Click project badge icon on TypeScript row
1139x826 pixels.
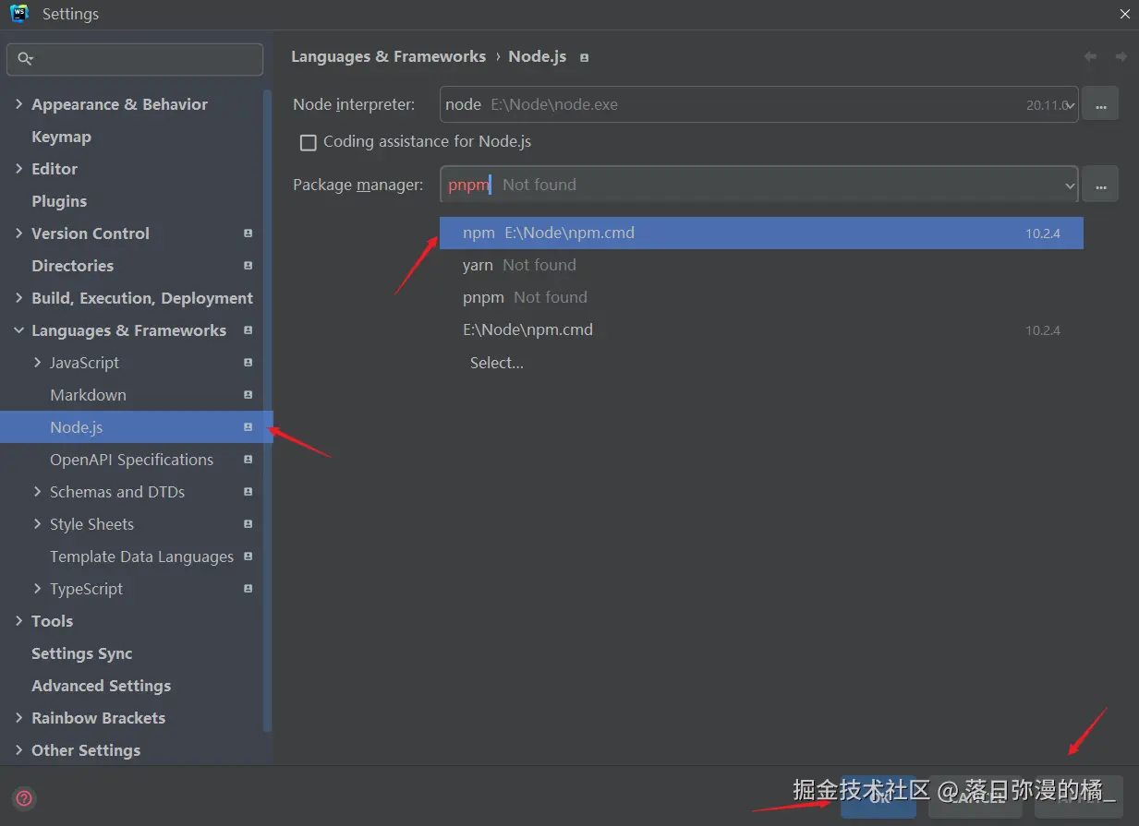coord(248,589)
